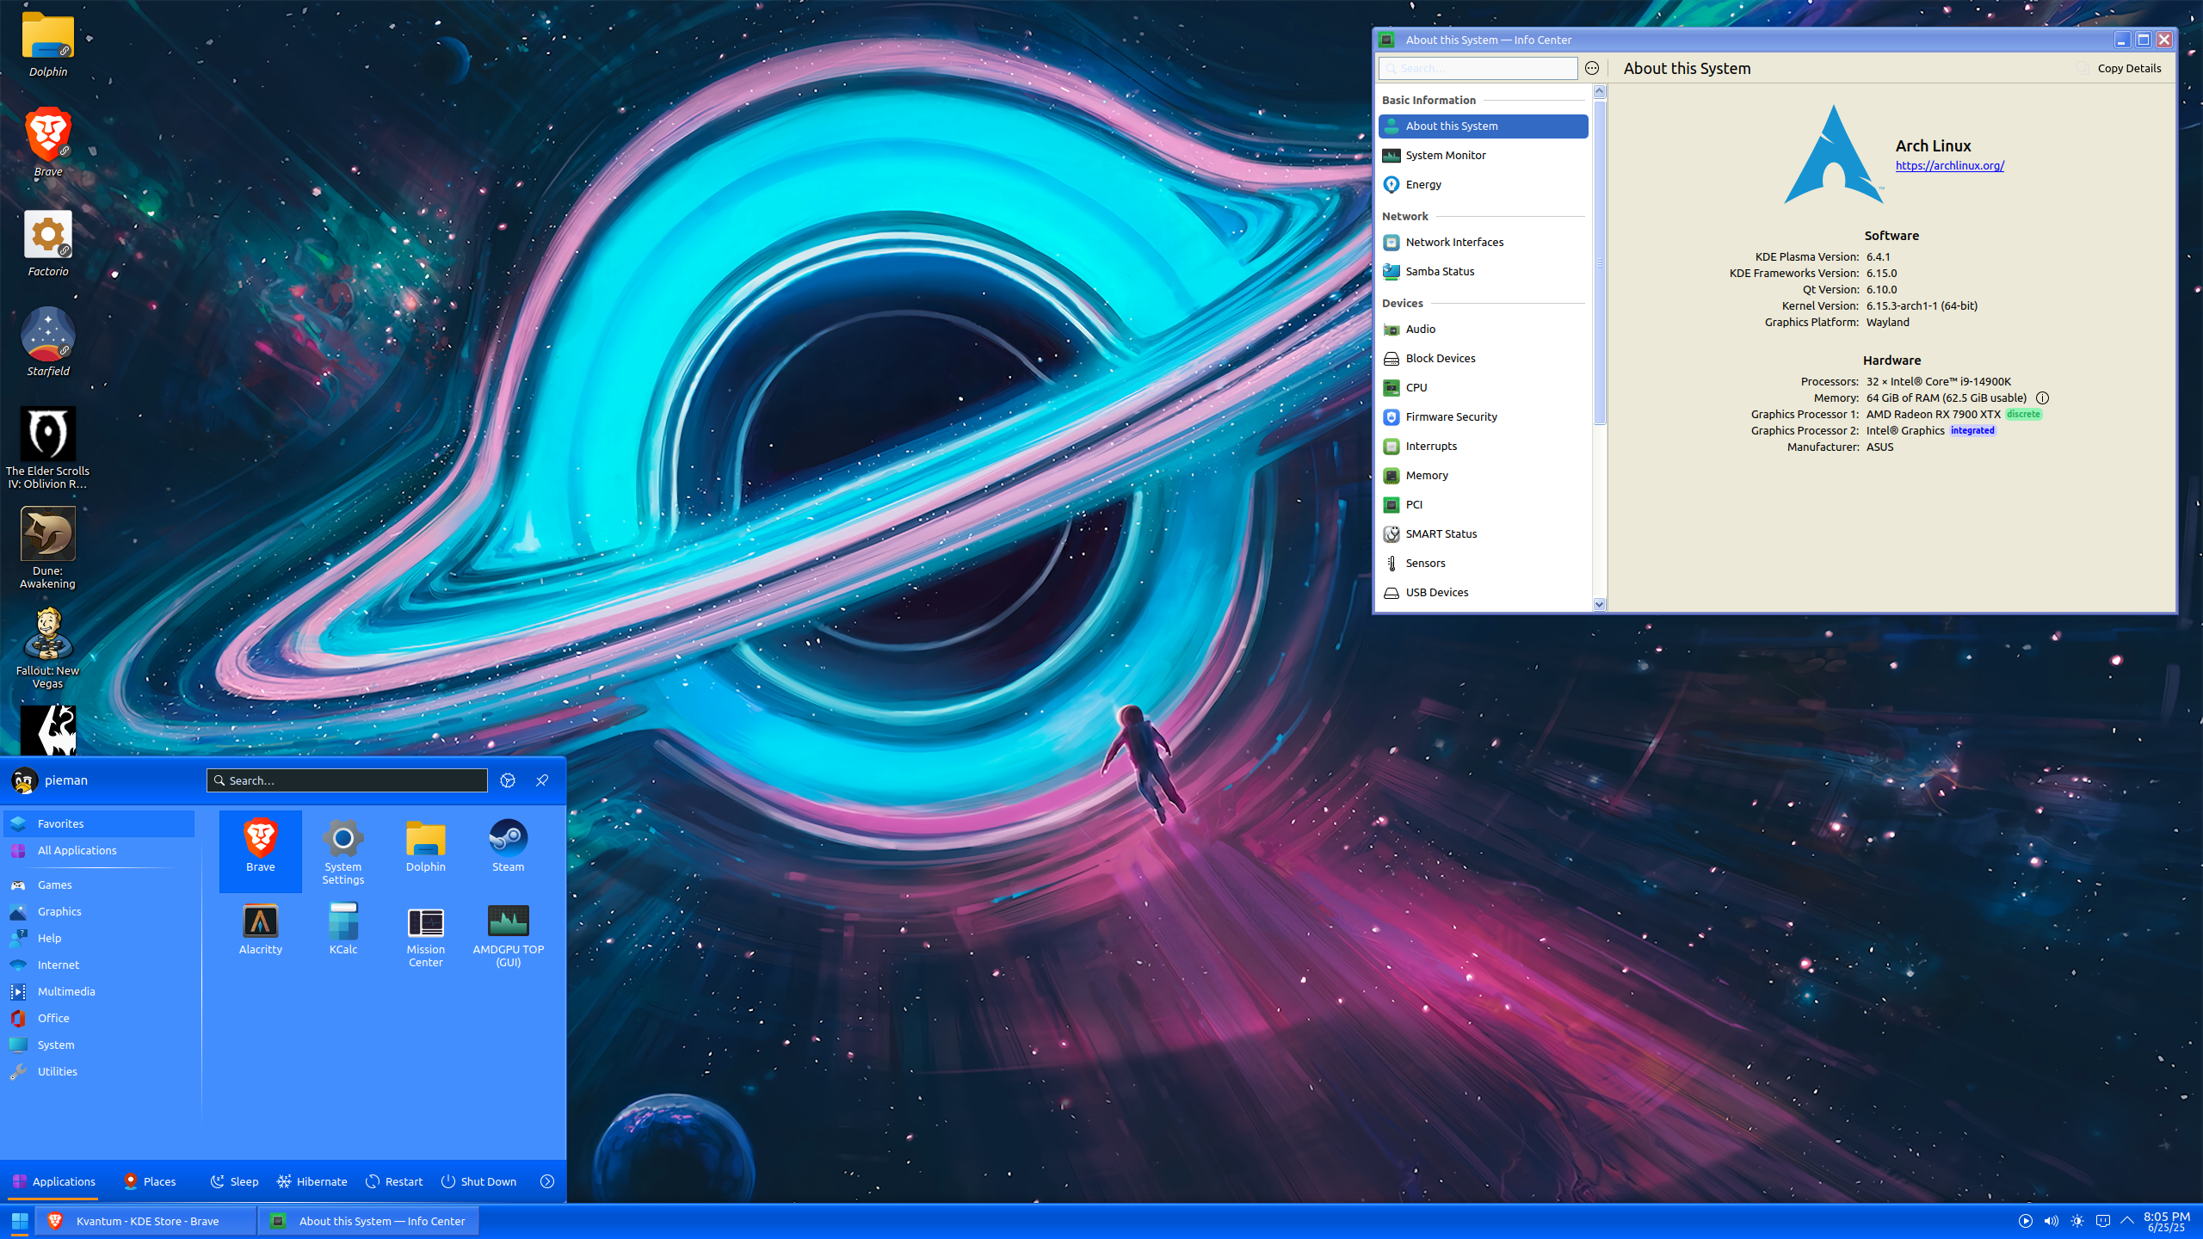Click the pieman user avatar
The width and height of the screenshot is (2203, 1239).
(x=24, y=780)
